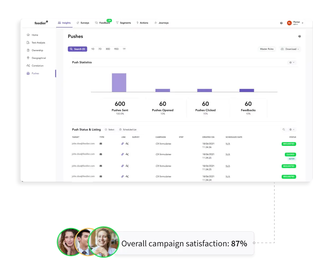This screenshot has height=271, width=332.
Task: Switch to the Surveys tab
Action: [83, 23]
